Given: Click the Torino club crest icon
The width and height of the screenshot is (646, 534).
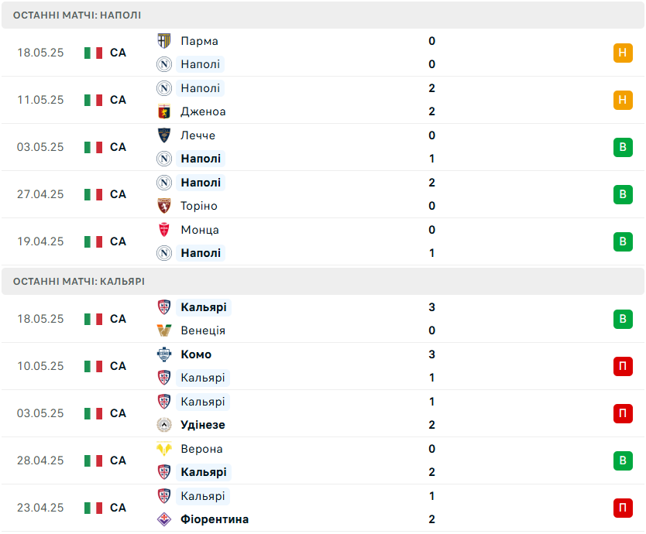Looking at the screenshot, I should pyautogui.click(x=164, y=206).
